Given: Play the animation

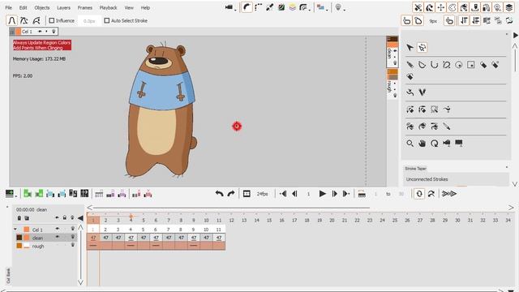Looking at the screenshot, I should (322, 194).
